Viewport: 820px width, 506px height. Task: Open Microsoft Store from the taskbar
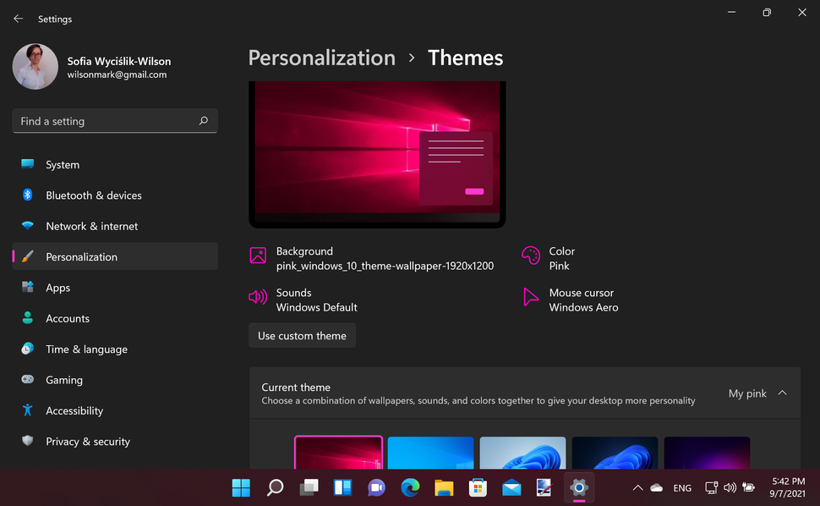click(478, 488)
